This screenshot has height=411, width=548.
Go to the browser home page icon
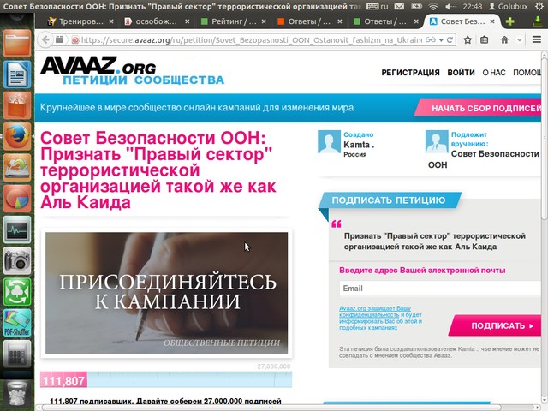point(504,40)
